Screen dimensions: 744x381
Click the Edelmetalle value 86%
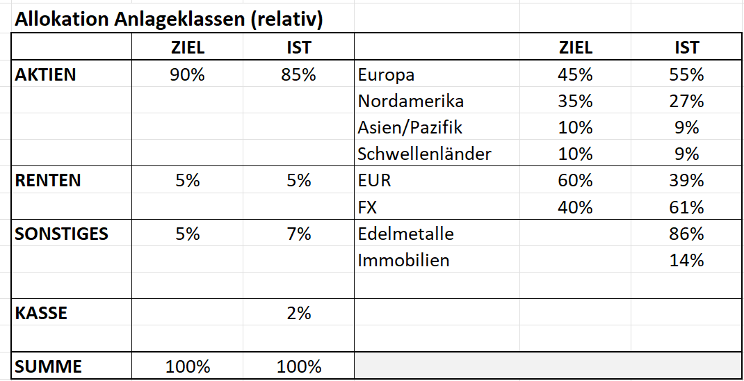point(686,234)
